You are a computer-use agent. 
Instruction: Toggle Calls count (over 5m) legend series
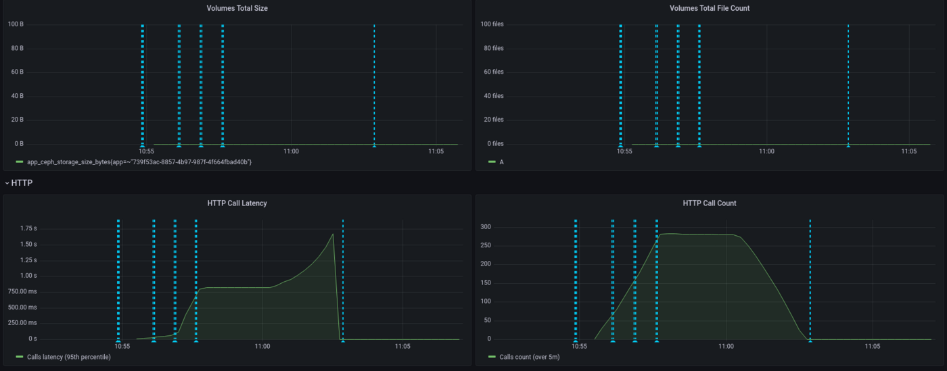pos(529,357)
